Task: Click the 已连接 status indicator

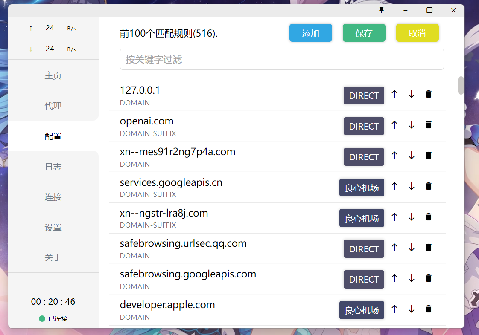Action: [x=53, y=318]
